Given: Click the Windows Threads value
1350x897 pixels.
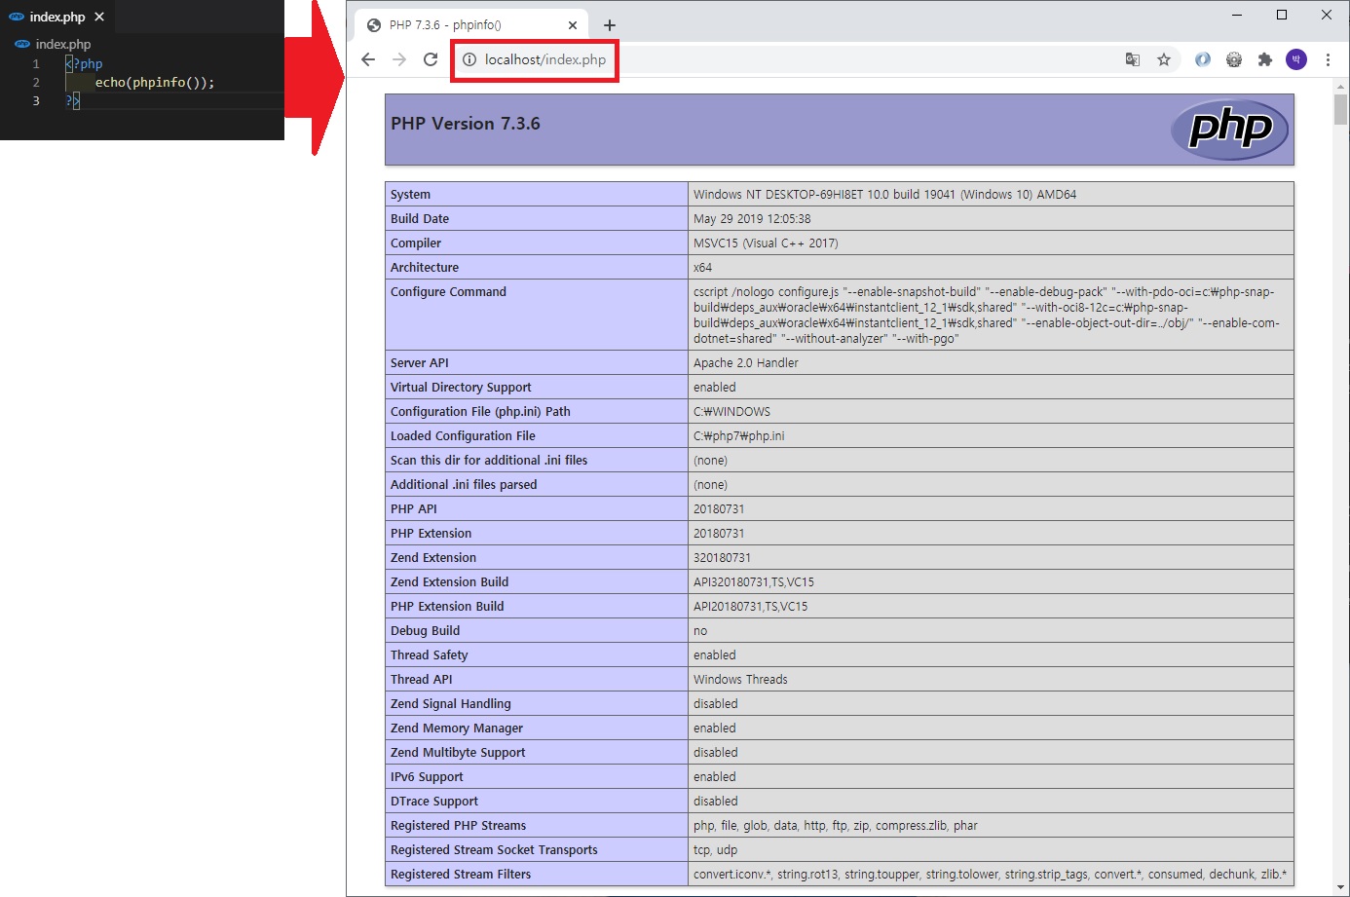Looking at the screenshot, I should click(x=740, y=680).
